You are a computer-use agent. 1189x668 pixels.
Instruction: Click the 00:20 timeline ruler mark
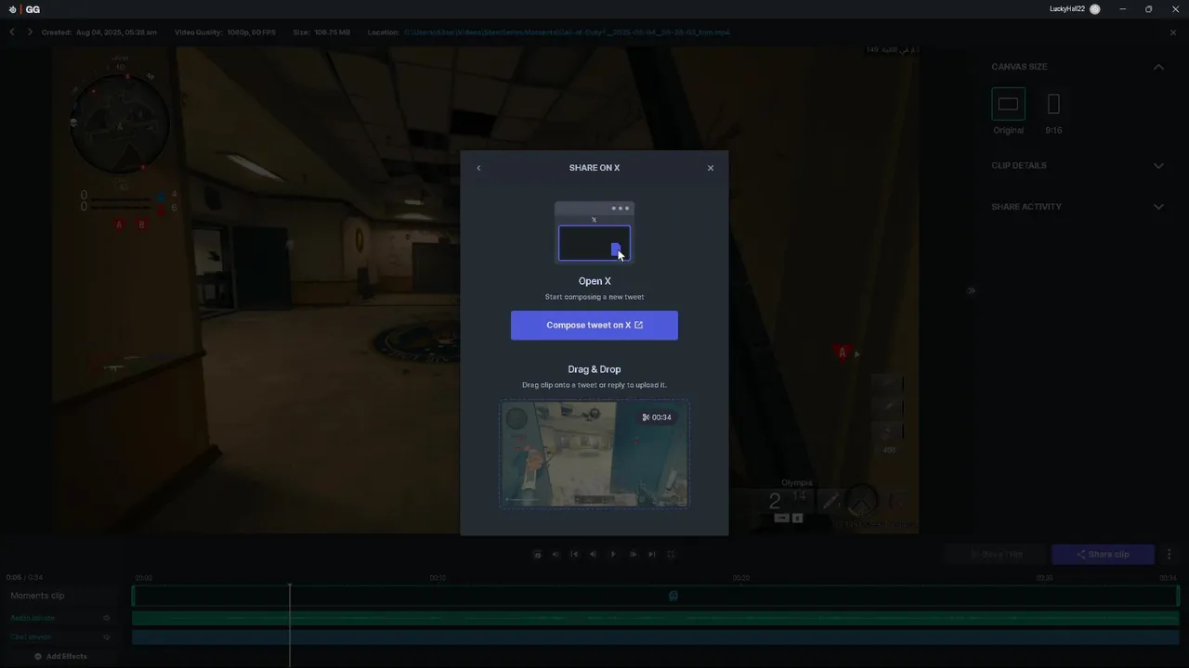[x=741, y=578]
